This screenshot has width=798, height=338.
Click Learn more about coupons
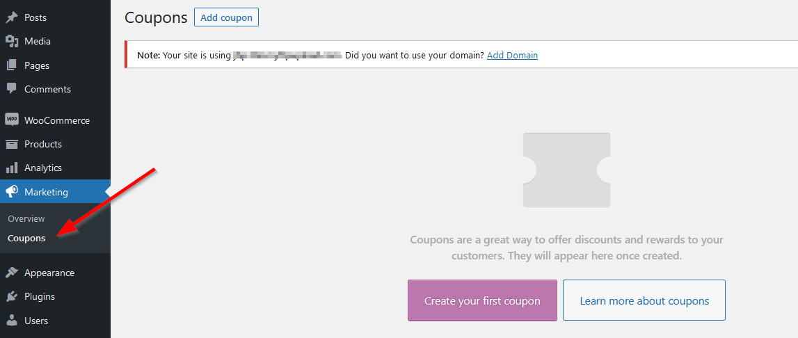[644, 300]
